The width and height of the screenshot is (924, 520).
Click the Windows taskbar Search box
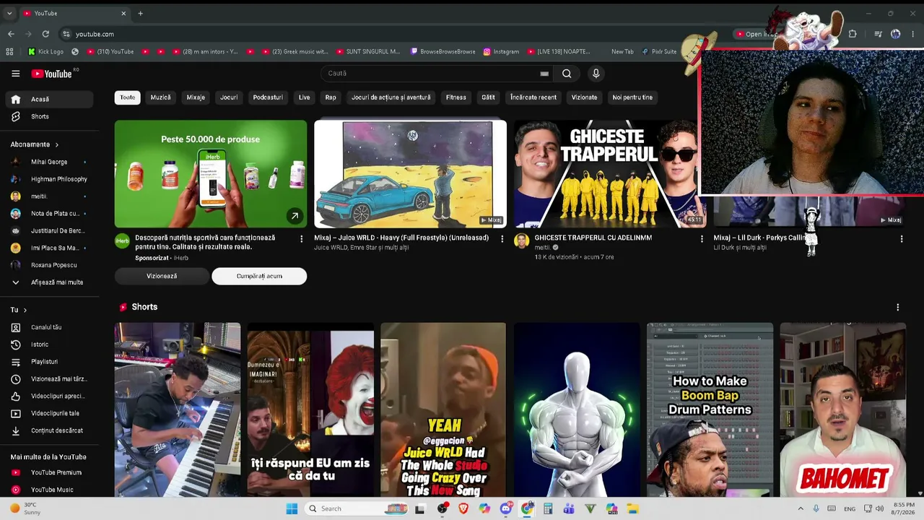357,508
